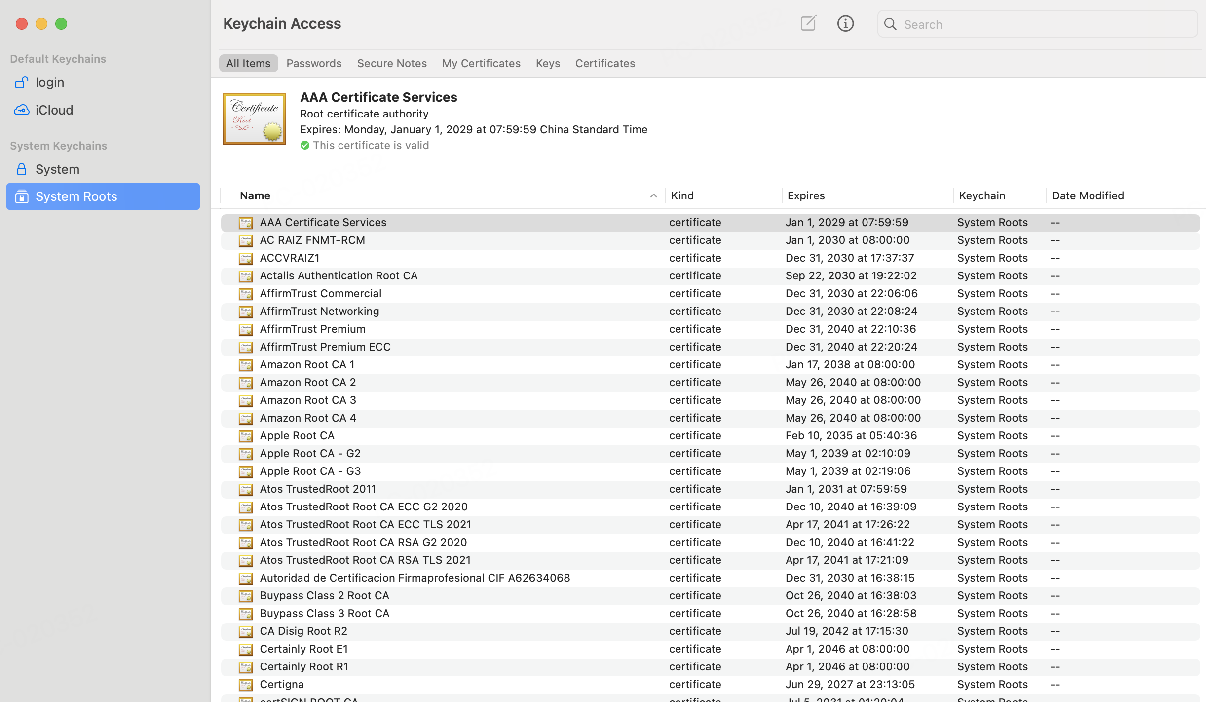1206x702 pixels.
Task: Click the System Roots keychain icon
Action: pos(21,196)
